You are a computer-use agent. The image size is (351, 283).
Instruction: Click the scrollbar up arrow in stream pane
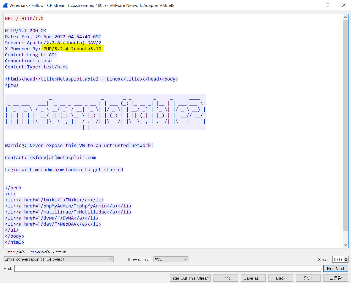(x=345, y=17)
